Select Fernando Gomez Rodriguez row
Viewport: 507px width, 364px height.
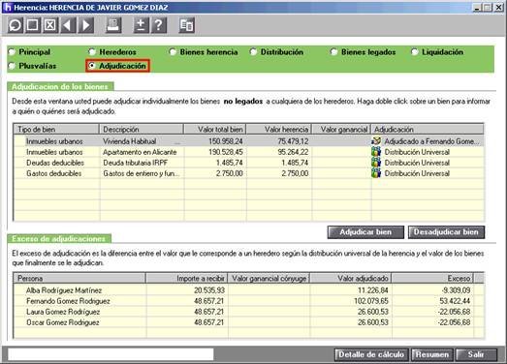click(x=249, y=301)
